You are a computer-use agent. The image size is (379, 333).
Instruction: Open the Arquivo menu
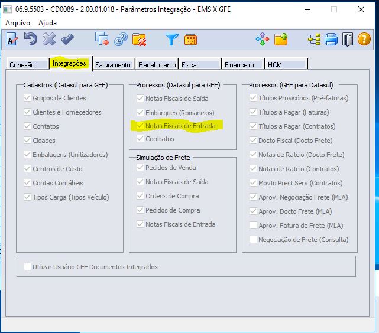(x=19, y=22)
